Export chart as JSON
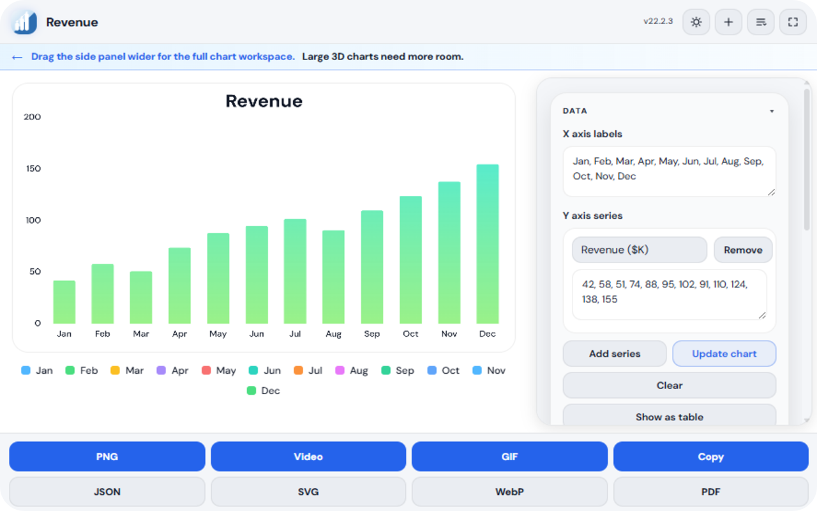The width and height of the screenshot is (817, 511). [107, 492]
